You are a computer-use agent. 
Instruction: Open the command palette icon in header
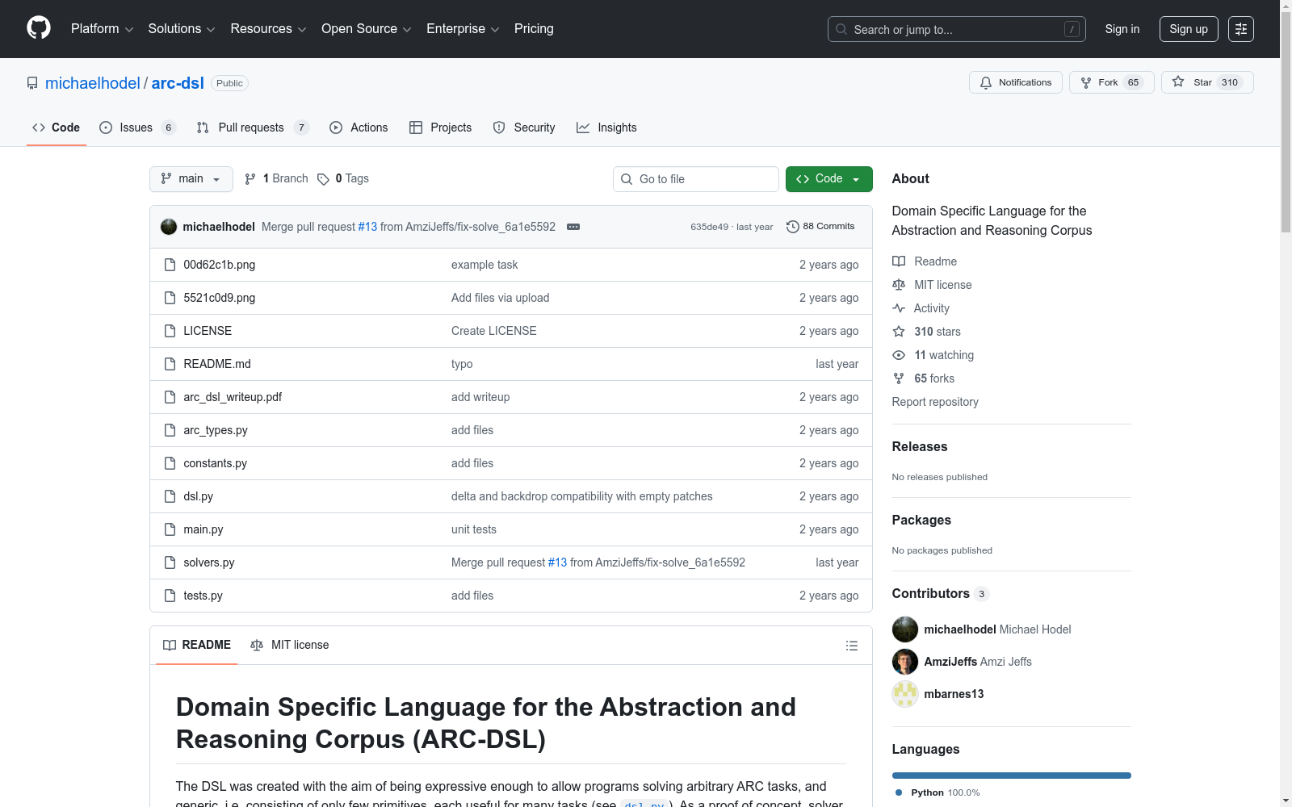point(1241,29)
